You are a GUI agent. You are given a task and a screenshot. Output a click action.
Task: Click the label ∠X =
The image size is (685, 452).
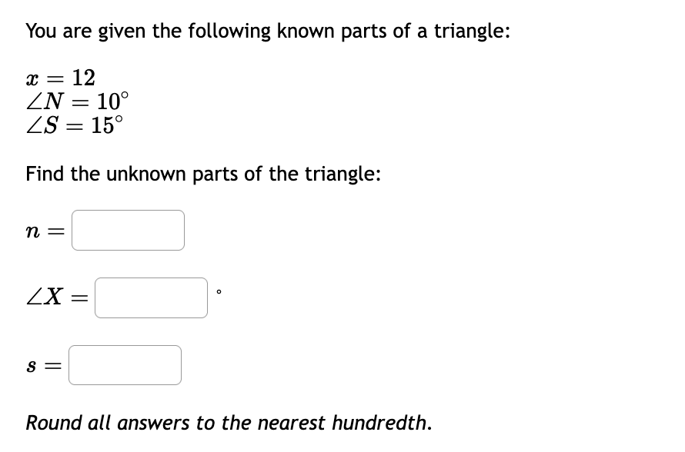55,297
